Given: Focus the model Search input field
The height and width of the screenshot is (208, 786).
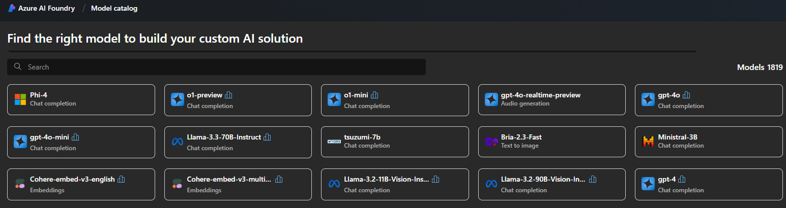Looking at the screenshot, I should click(x=219, y=67).
